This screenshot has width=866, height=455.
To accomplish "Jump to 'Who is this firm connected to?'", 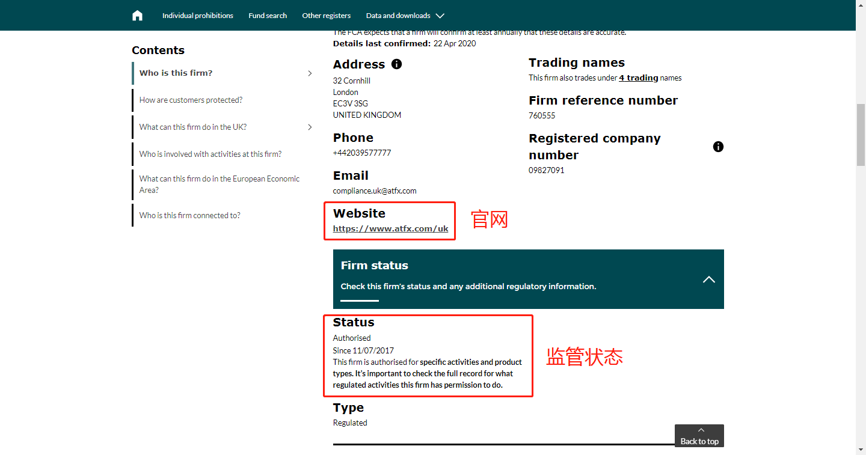I will (190, 216).
